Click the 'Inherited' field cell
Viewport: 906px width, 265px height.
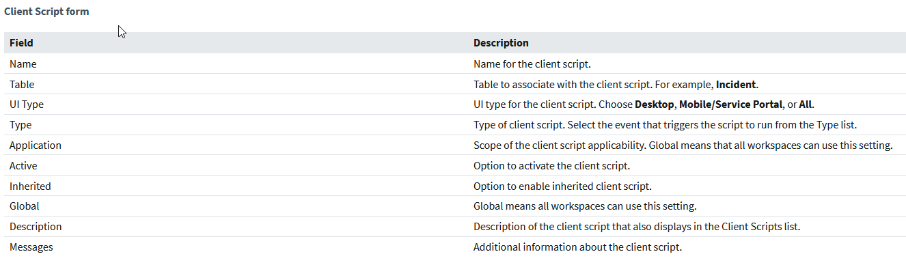(30, 186)
